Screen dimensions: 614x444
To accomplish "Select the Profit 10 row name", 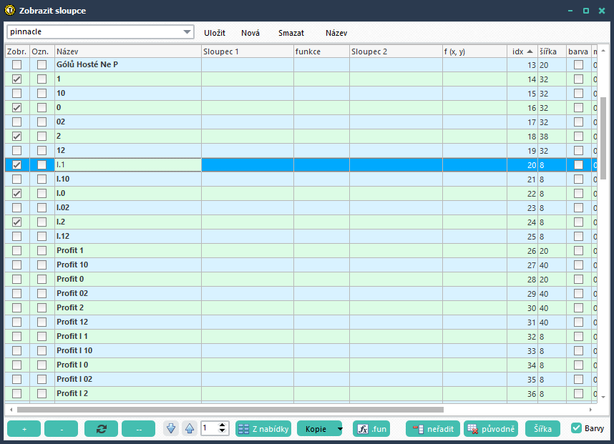I will point(72,265).
